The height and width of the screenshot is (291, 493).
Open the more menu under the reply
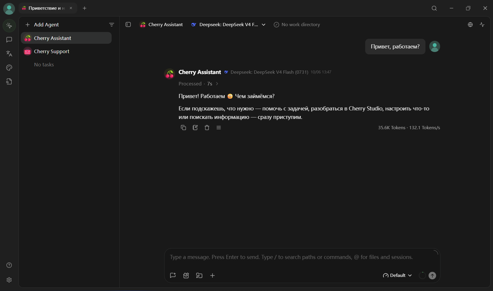[219, 127]
